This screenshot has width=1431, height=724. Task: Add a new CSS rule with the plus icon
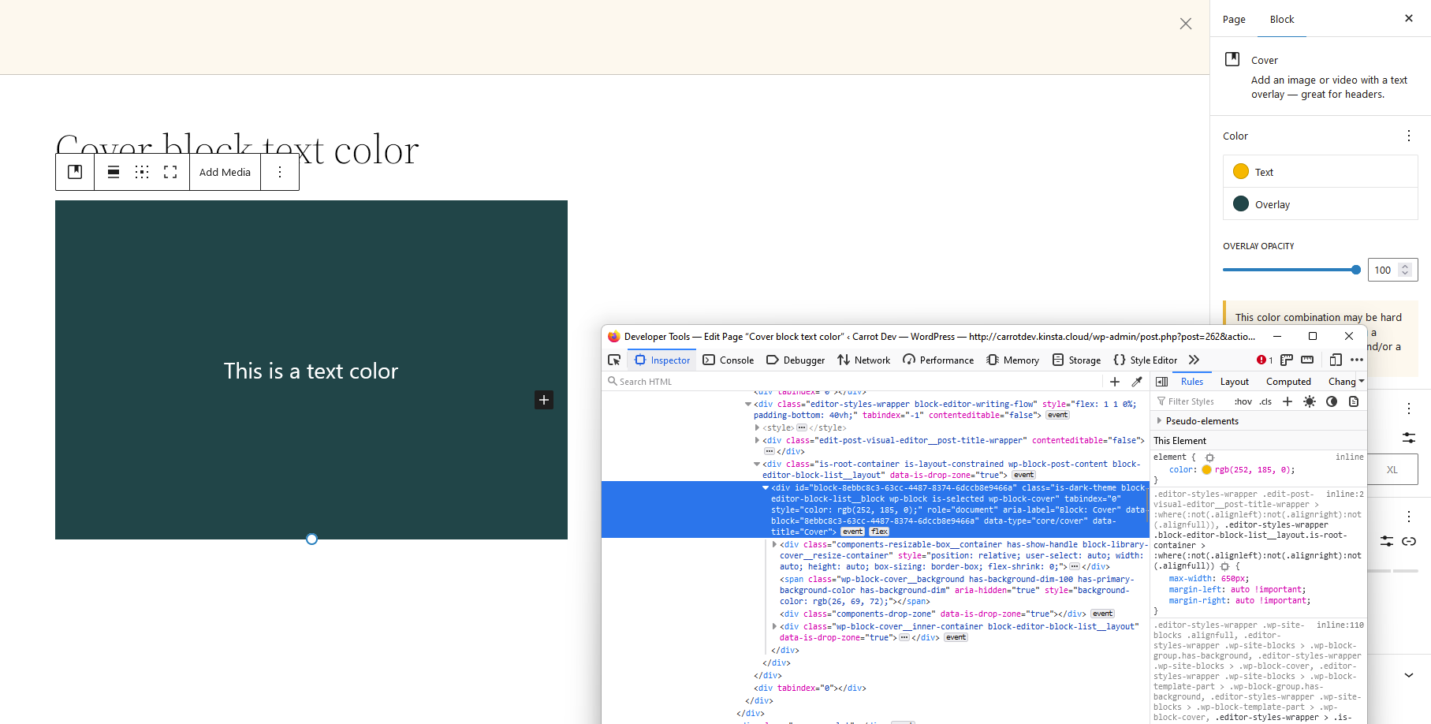(1287, 401)
